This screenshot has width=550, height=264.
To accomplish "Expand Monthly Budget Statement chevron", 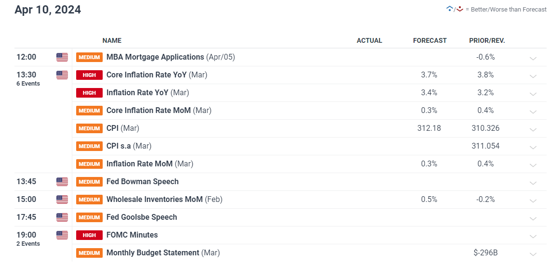I will tap(533, 254).
